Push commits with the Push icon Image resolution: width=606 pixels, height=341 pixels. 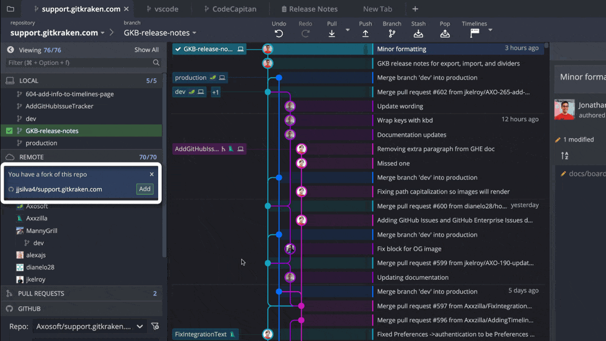[x=365, y=33]
